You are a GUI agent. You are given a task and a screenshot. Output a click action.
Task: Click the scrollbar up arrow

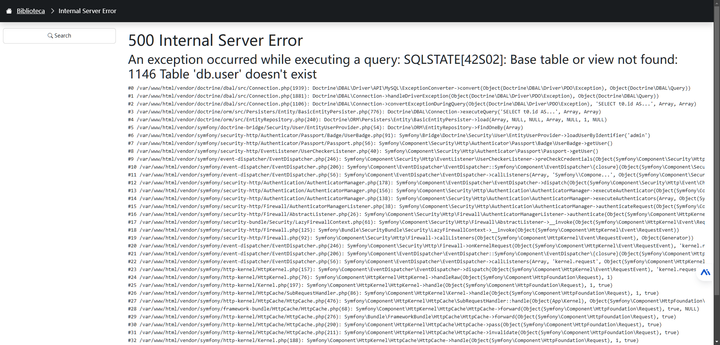tap(717, 3)
